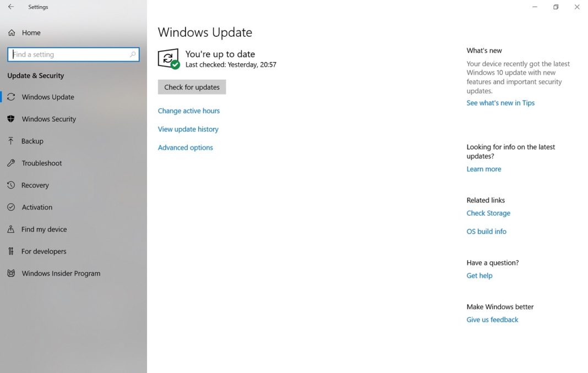Image resolution: width=588 pixels, height=373 pixels.
Task: Open the Windows Insider Program icon
Action: (x=11, y=273)
